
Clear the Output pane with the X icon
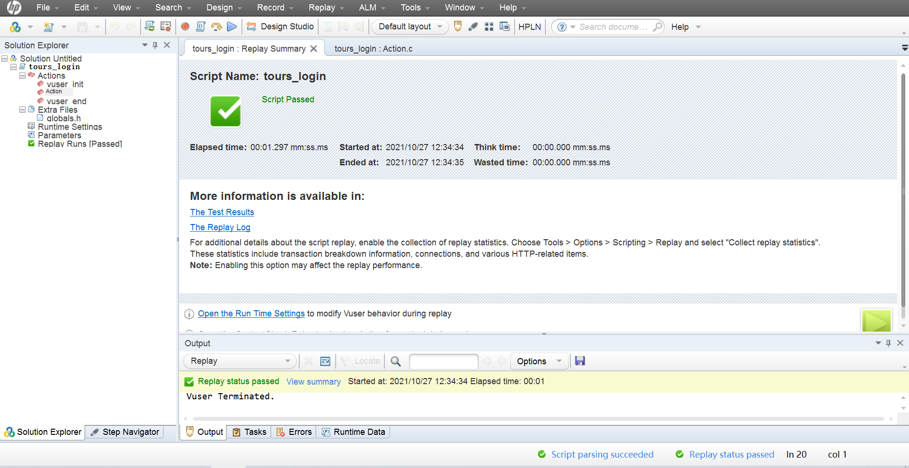click(x=308, y=361)
